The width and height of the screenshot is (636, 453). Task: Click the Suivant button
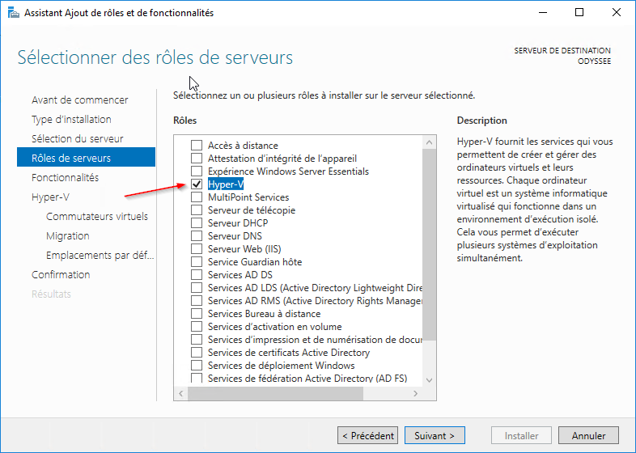pos(435,435)
